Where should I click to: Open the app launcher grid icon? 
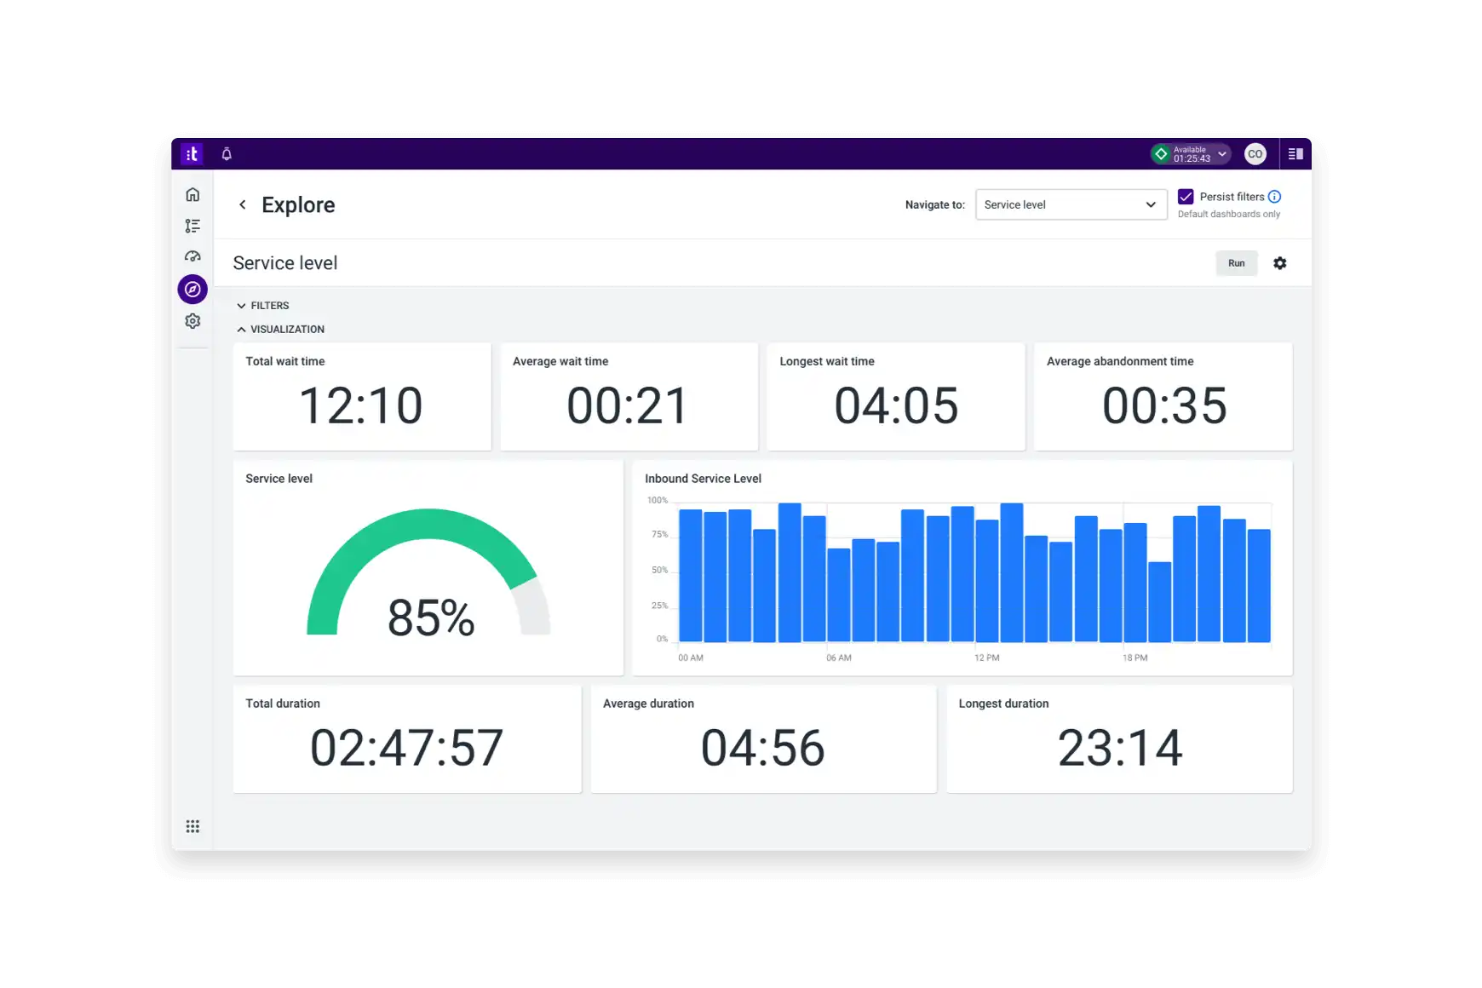(x=192, y=826)
